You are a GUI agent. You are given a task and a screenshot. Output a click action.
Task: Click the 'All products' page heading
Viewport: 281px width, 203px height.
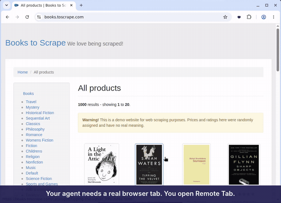click(x=99, y=88)
